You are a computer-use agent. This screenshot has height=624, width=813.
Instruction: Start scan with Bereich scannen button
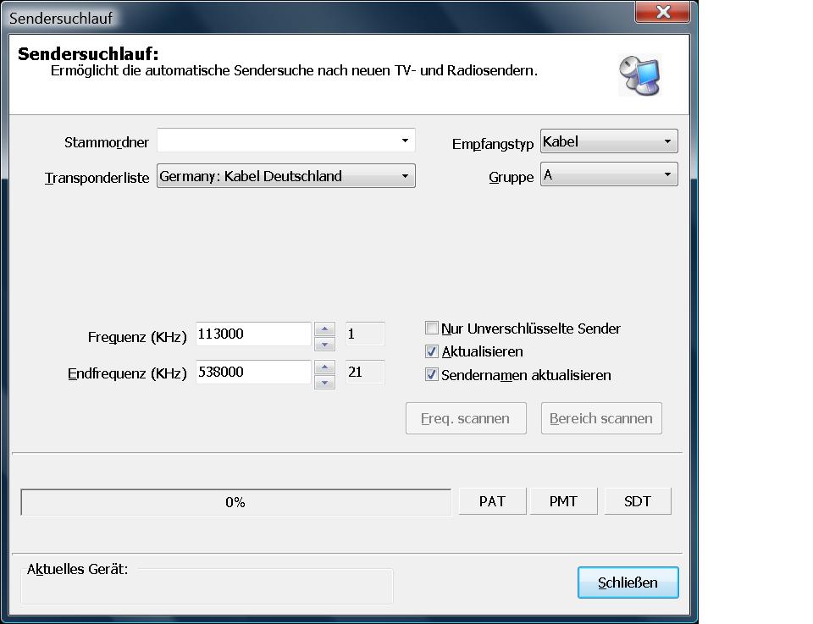point(601,418)
